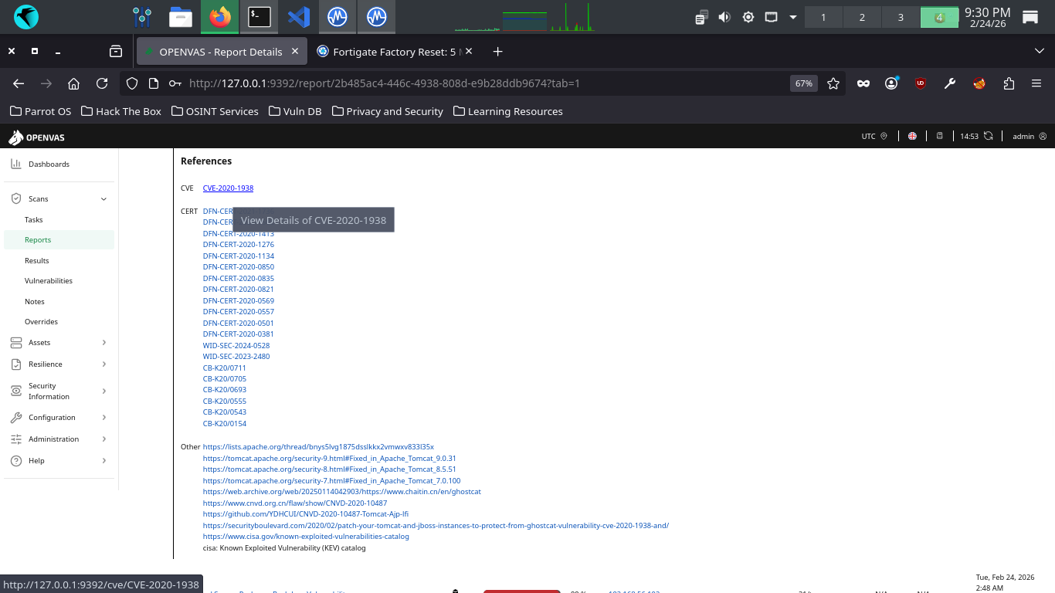Bookmark this page with the star icon
This screenshot has height=593, width=1055.
833,83
